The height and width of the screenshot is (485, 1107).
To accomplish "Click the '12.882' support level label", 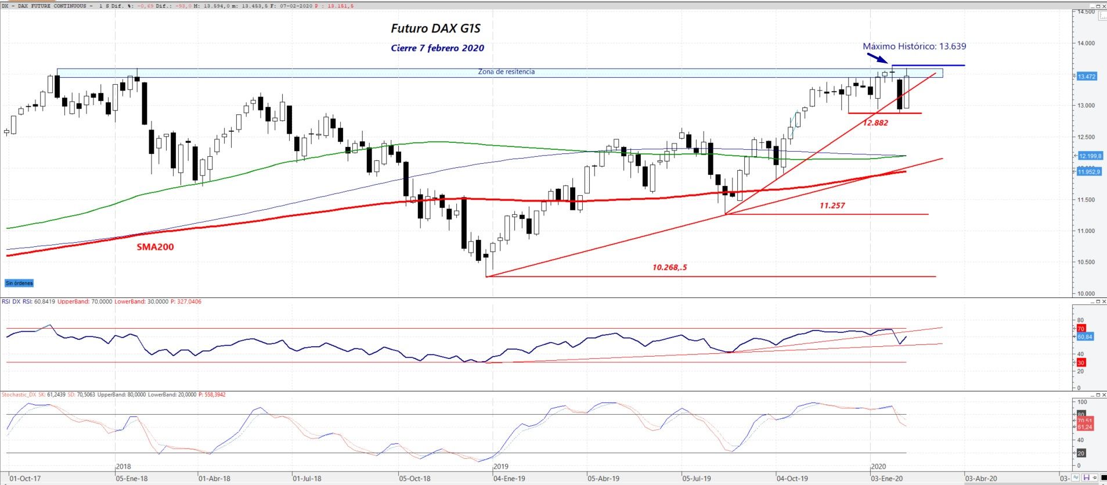I will [875, 123].
